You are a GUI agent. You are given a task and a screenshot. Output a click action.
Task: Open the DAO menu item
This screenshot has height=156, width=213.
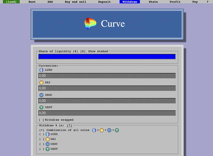tap(50, 2)
